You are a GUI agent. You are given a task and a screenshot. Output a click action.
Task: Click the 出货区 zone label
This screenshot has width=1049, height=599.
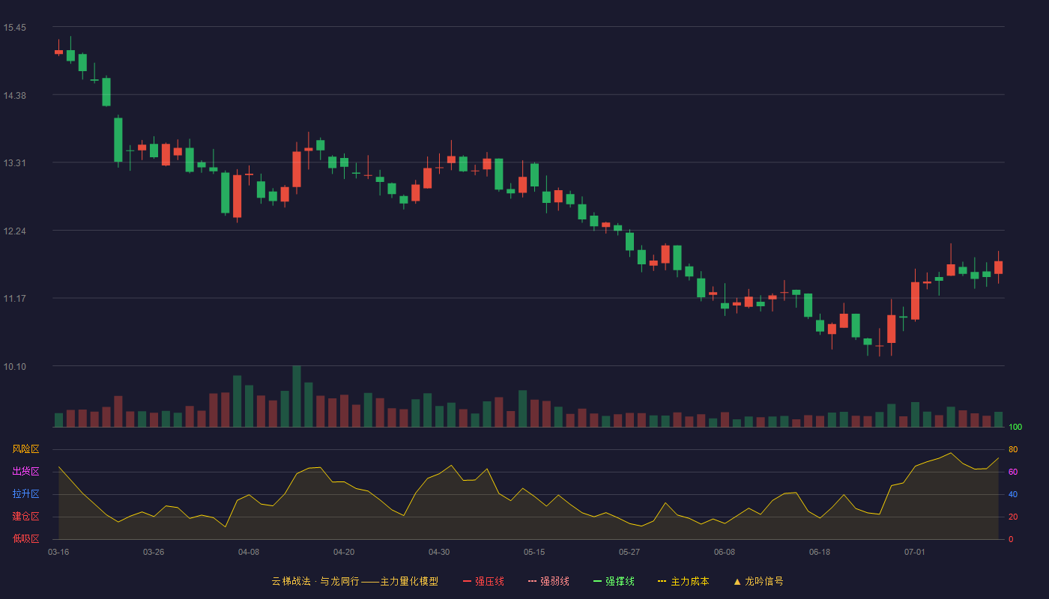pos(25,472)
